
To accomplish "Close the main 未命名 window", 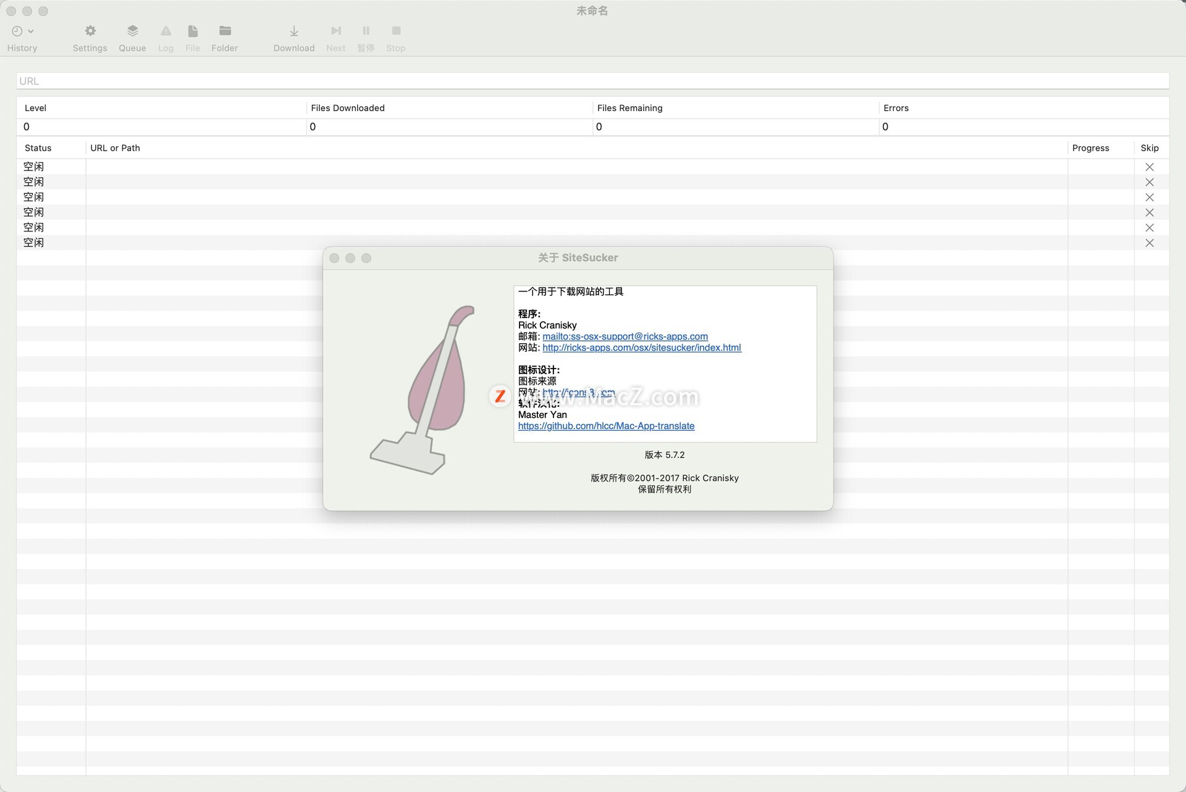I will tap(11, 11).
